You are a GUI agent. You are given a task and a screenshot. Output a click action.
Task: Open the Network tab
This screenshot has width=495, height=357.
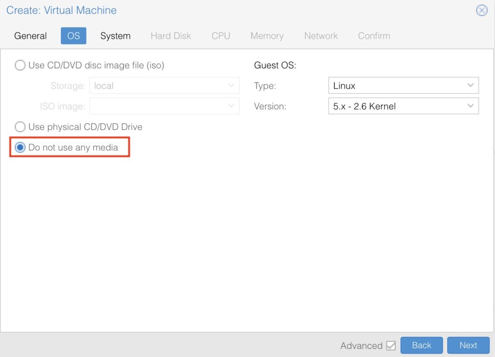click(x=321, y=36)
